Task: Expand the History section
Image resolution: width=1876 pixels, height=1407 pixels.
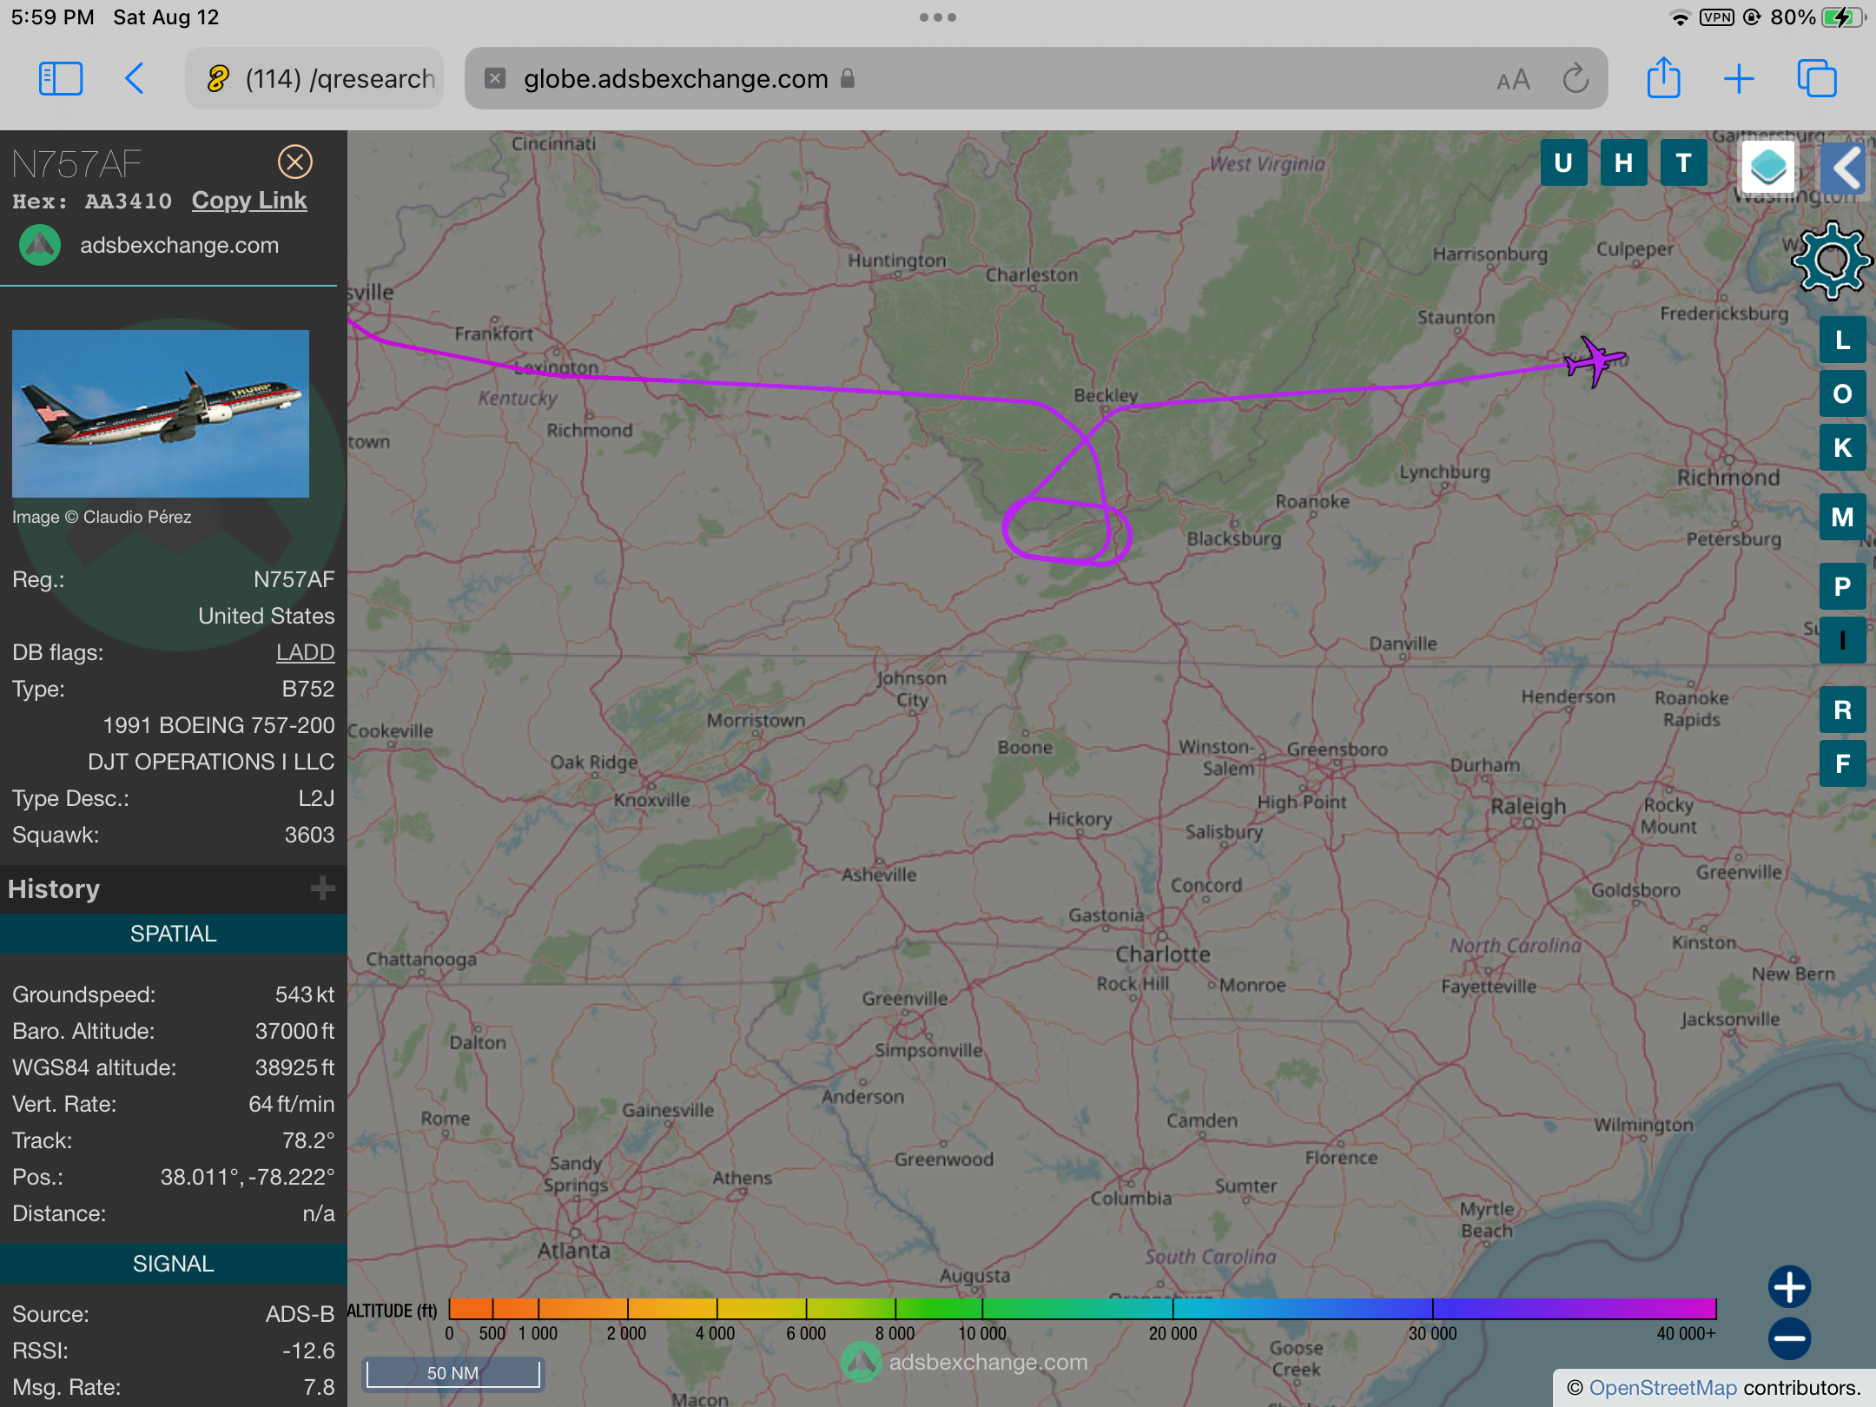Action: [322, 888]
